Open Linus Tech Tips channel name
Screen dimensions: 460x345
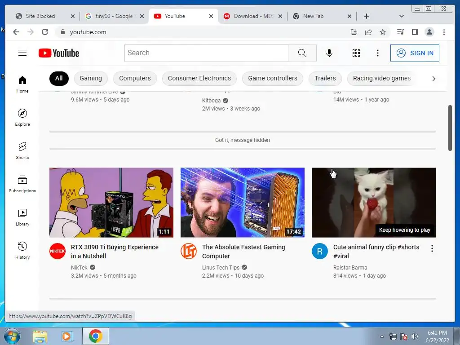tap(221, 268)
